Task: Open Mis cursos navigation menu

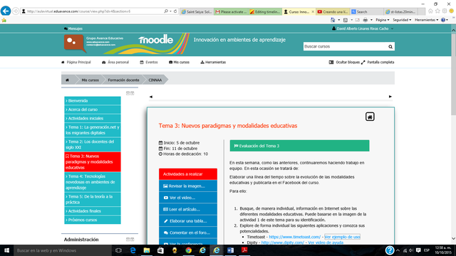Action: point(179,62)
